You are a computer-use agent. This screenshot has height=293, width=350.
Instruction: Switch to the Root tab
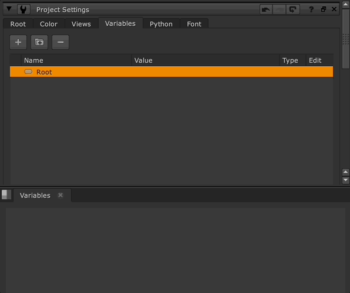[18, 24]
